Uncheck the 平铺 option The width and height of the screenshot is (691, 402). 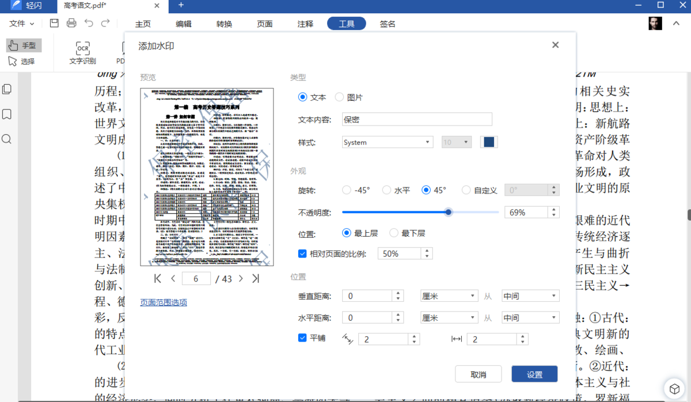point(302,338)
